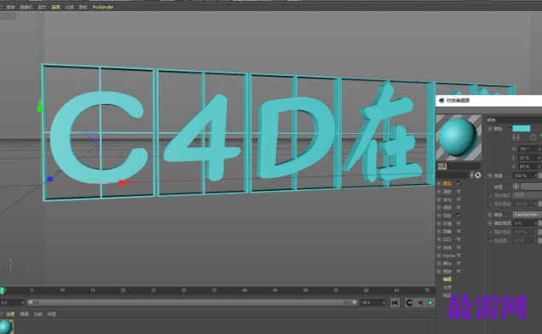Open the 过滤 viewport menu
542x334 pixels.
coord(70,7)
